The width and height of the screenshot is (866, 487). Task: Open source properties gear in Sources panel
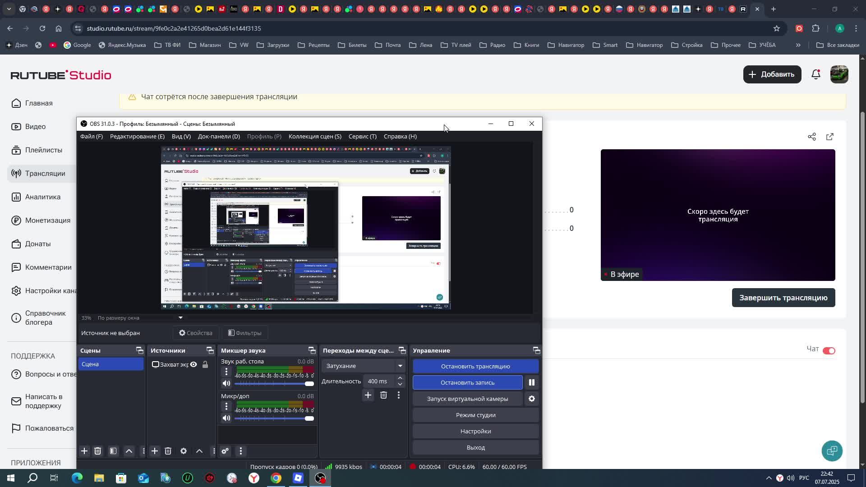coord(184,451)
